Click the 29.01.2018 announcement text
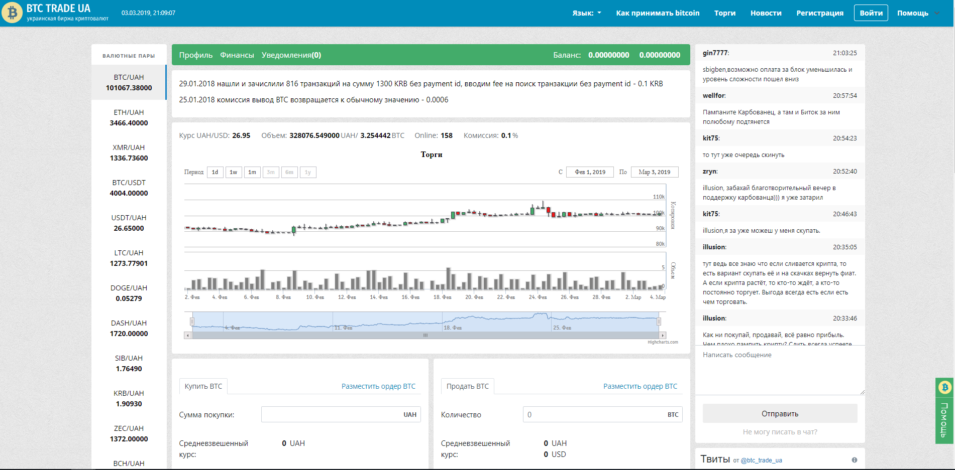Image resolution: width=955 pixels, height=470 pixels. point(421,84)
